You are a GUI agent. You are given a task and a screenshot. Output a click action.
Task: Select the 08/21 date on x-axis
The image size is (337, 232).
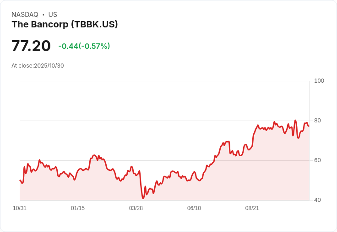[x=252, y=208]
